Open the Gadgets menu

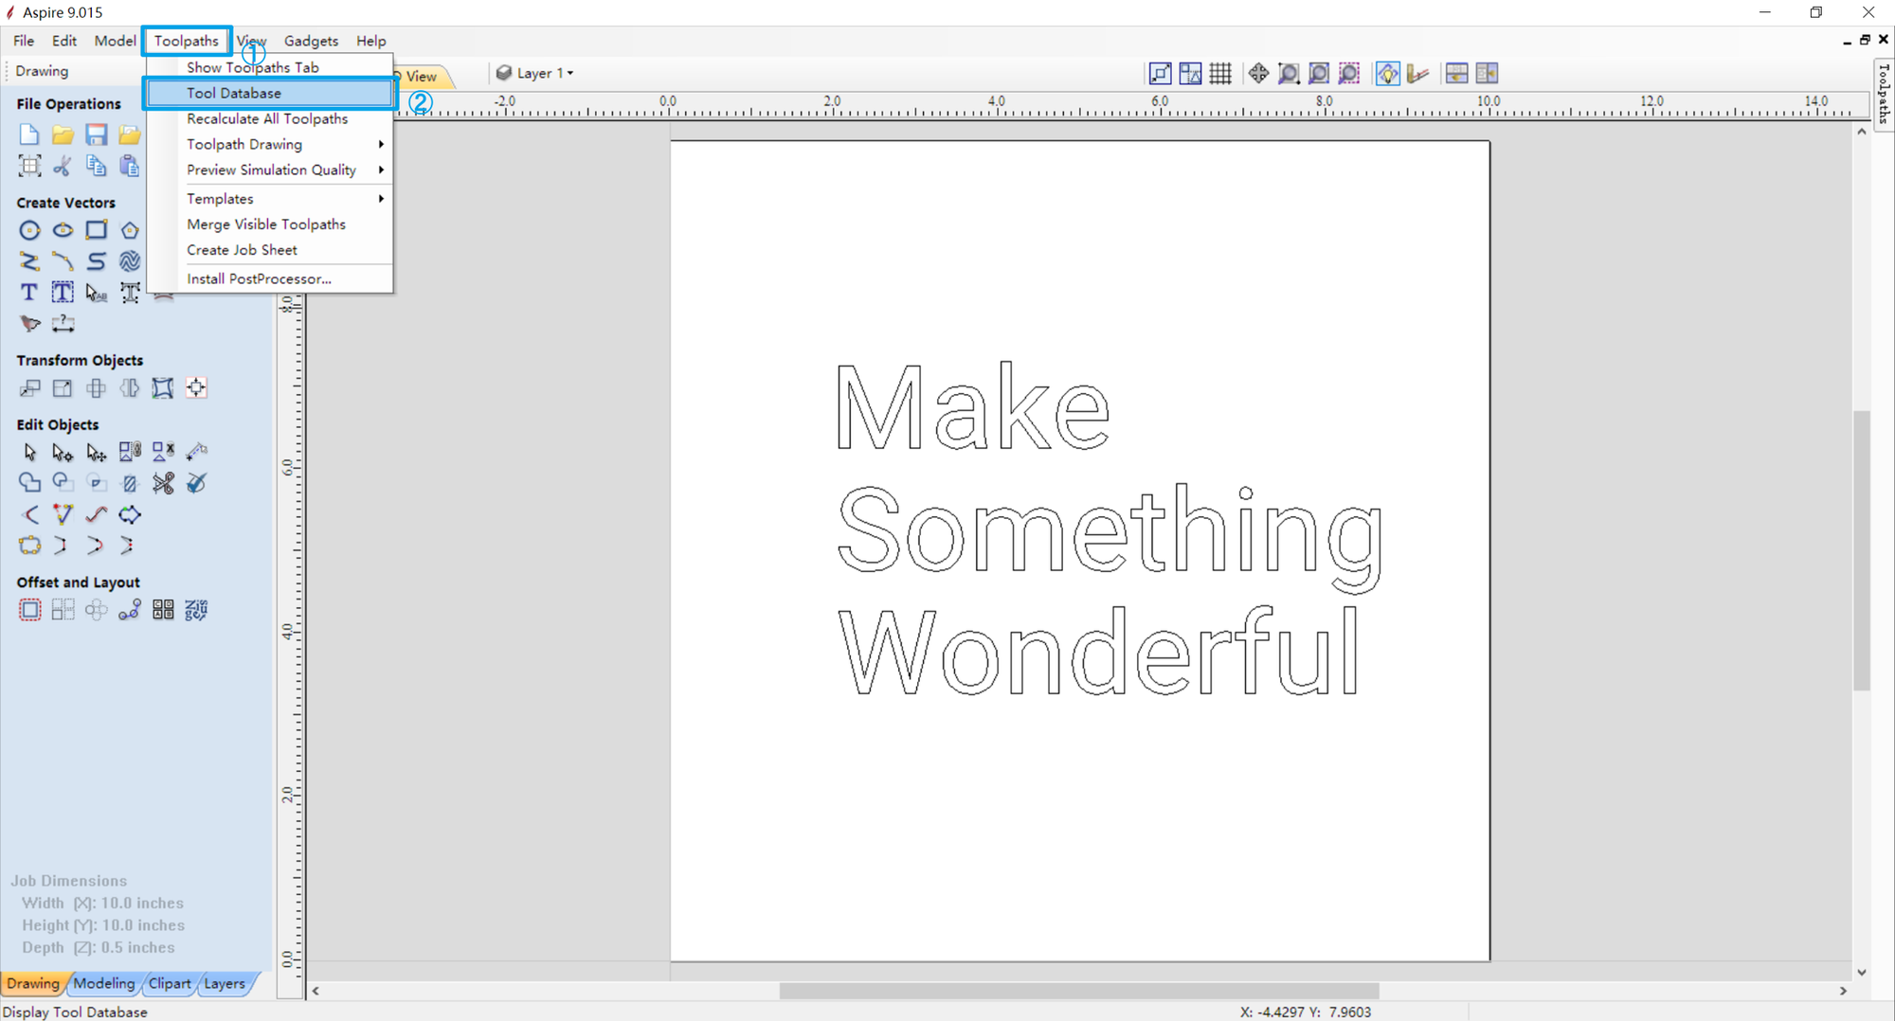[x=311, y=41]
